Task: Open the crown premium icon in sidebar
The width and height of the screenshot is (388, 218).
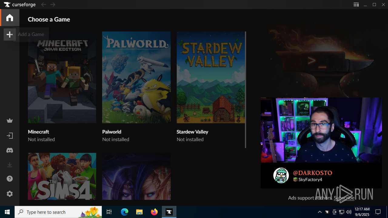Action: [x=10, y=121]
